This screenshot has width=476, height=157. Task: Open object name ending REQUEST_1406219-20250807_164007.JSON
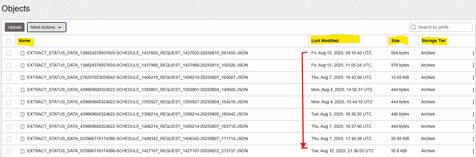click(137, 77)
